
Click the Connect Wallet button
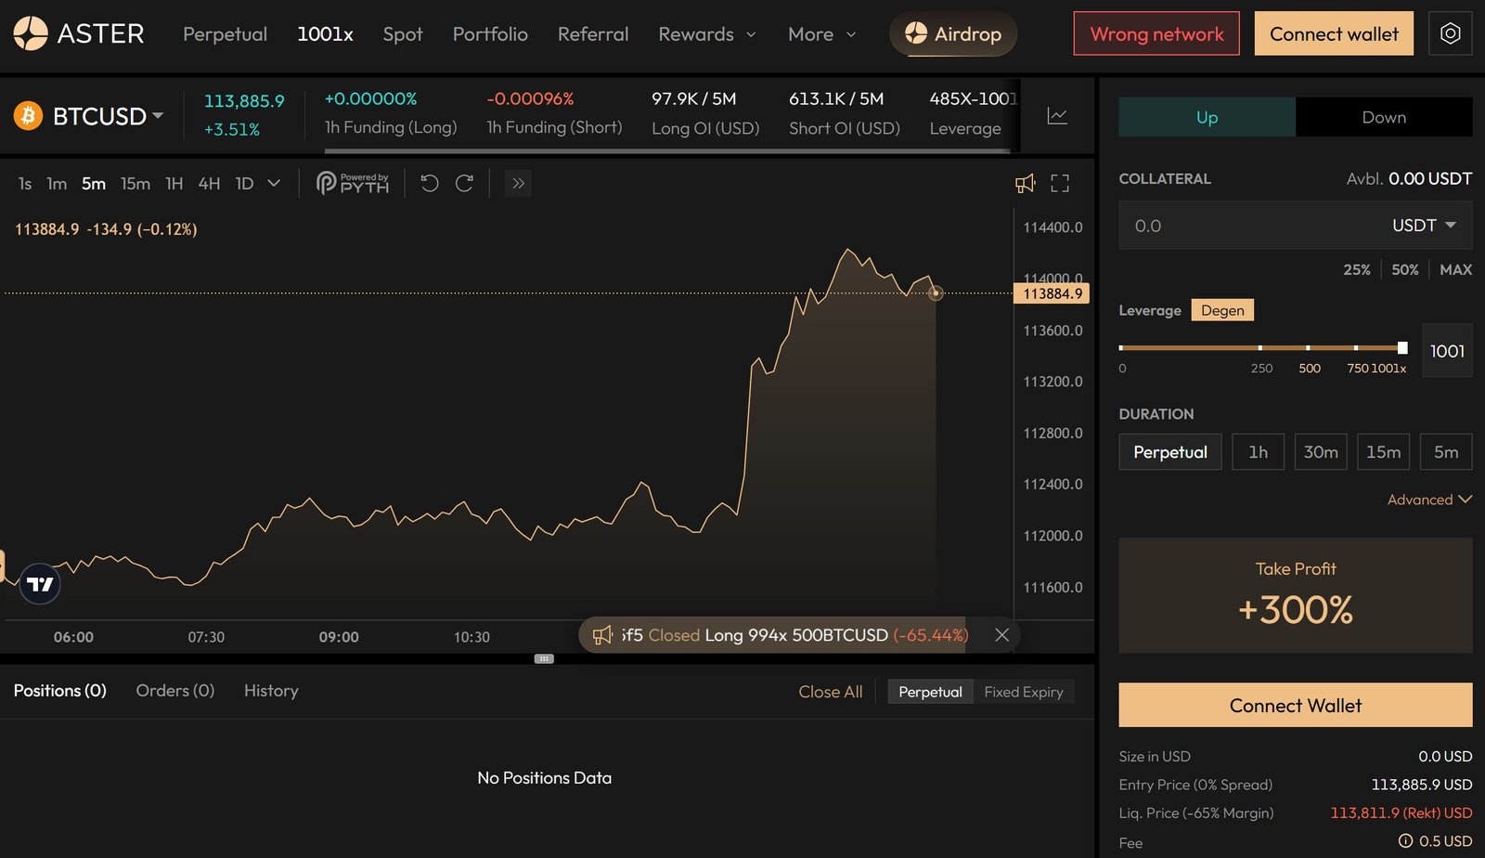[x=1295, y=705]
